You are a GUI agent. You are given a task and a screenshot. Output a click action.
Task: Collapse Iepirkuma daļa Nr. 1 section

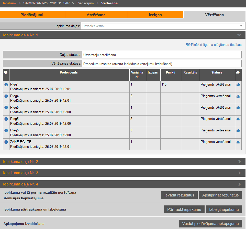point(239,35)
